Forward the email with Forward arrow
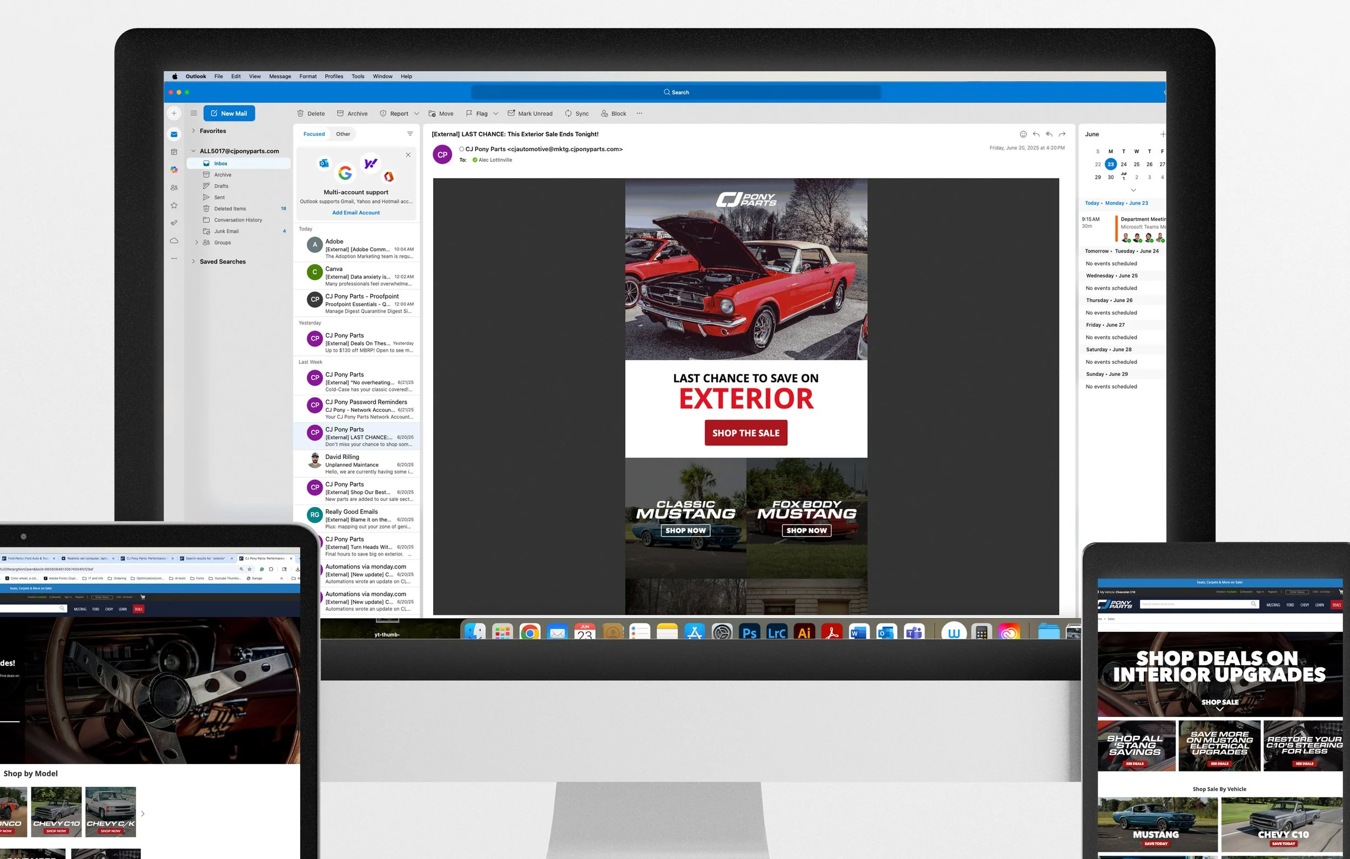The height and width of the screenshot is (859, 1350). [x=1062, y=134]
